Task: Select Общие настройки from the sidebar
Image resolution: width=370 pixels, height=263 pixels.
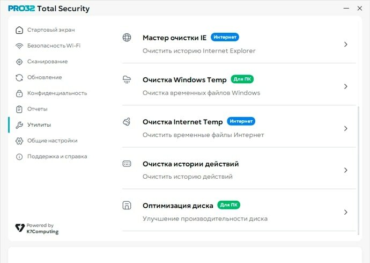Action: (x=52, y=141)
